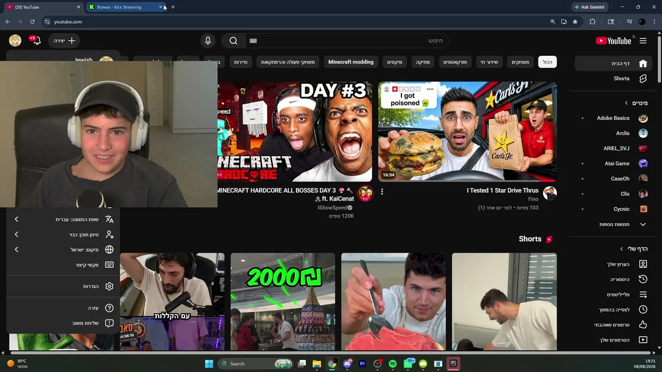Open History clock icon in sidebar

pos(643,279)
